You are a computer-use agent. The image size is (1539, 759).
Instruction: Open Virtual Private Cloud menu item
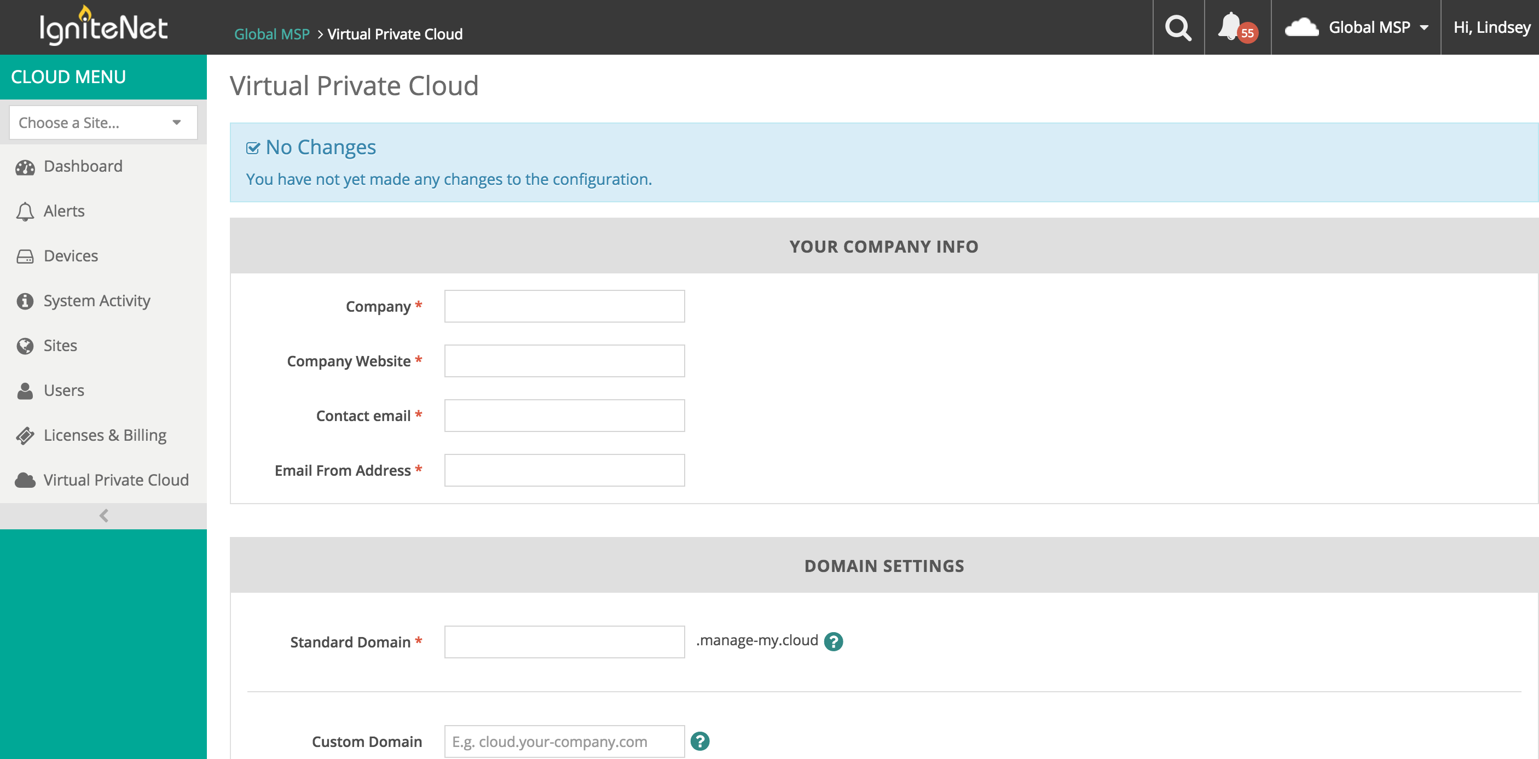click(116, 480)
